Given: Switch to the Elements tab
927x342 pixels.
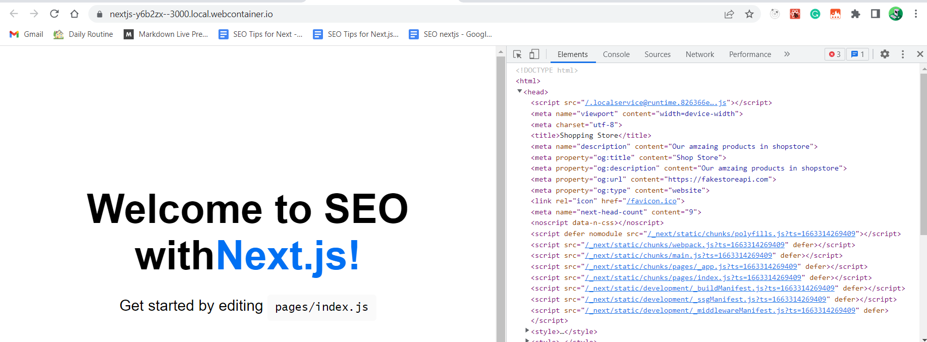Looking at the screenshot, I should point(572,54).
